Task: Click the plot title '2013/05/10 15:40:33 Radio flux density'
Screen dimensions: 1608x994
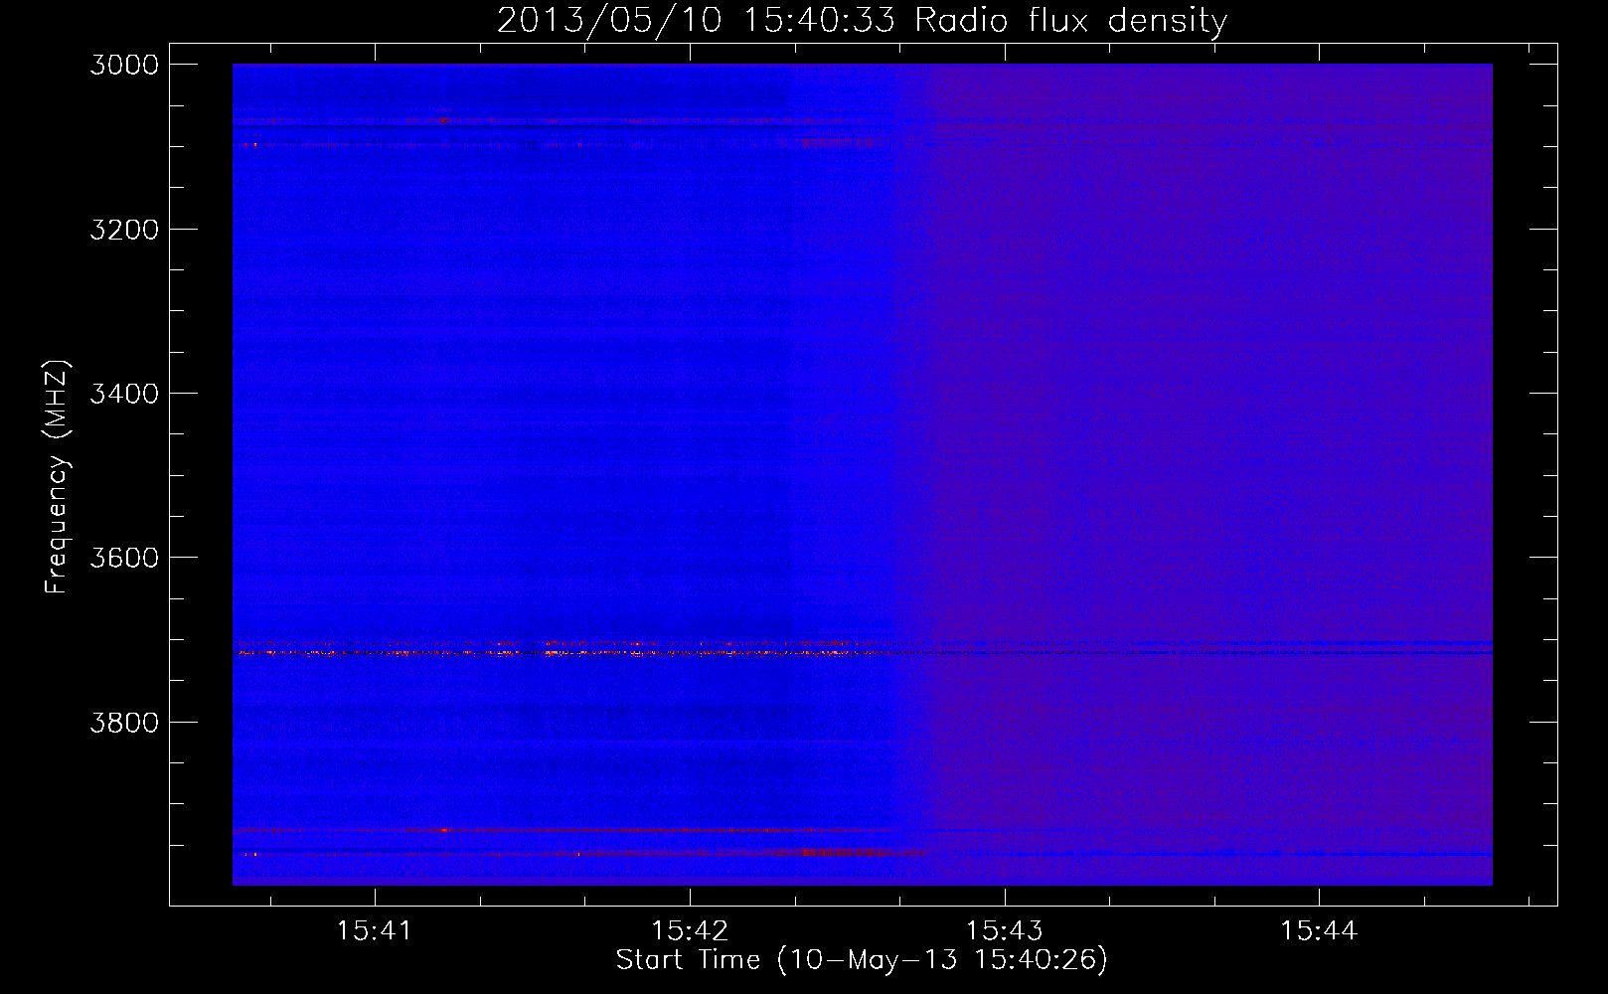Action: (x=862, y=21)
